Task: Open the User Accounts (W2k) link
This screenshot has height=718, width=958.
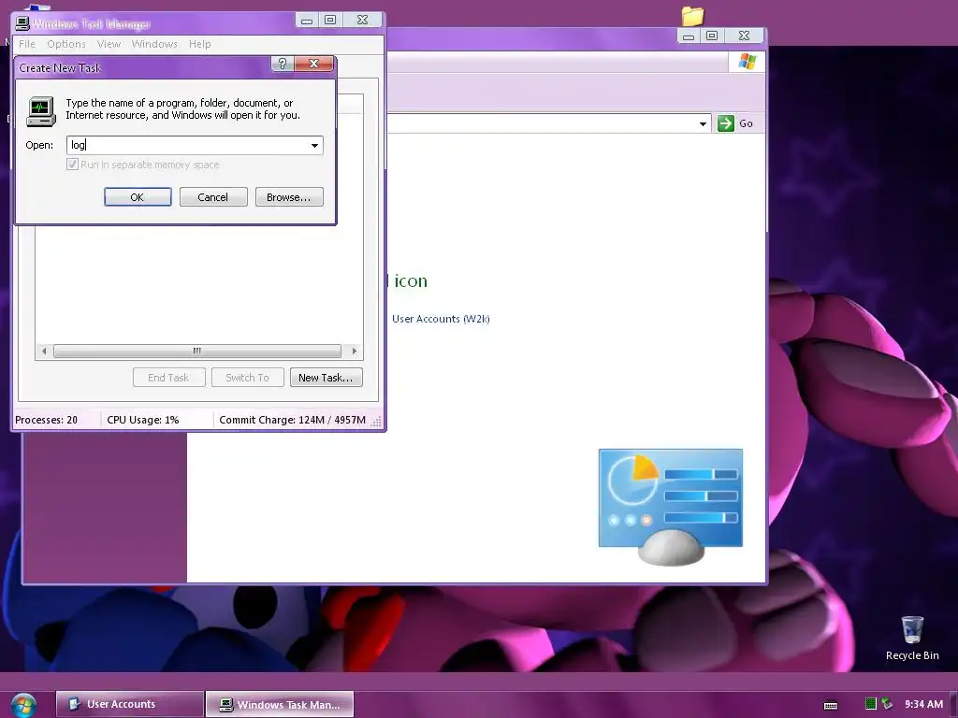Action: coord(441,319)
